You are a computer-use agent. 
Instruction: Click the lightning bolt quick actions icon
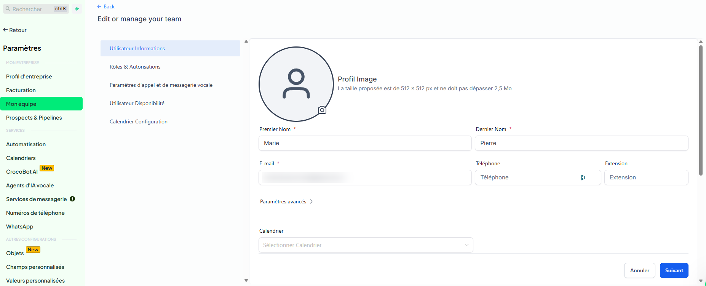click(77, 9)
